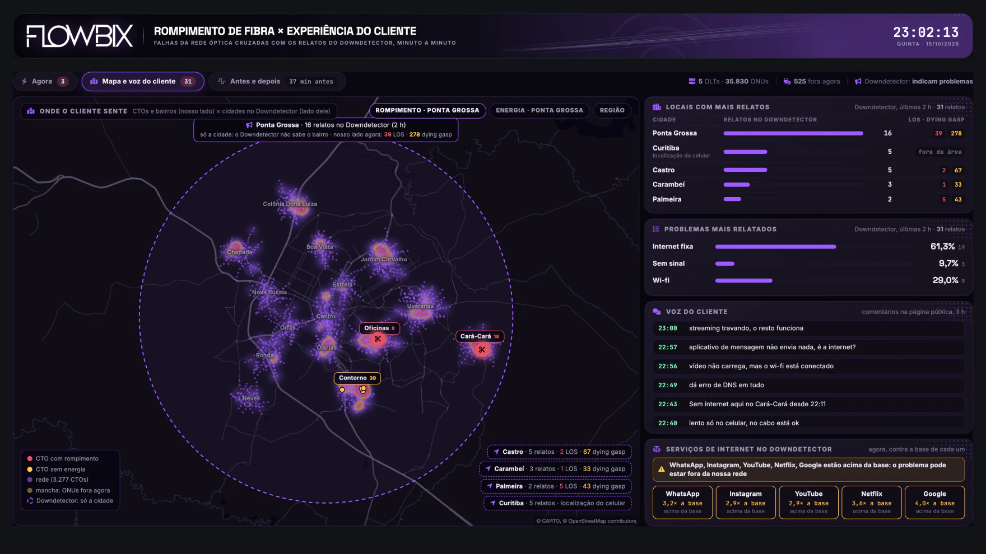The height and width of the screenshot is (554, 986).
Task: Click the OLTs server icon
Action: pos(692,82)
